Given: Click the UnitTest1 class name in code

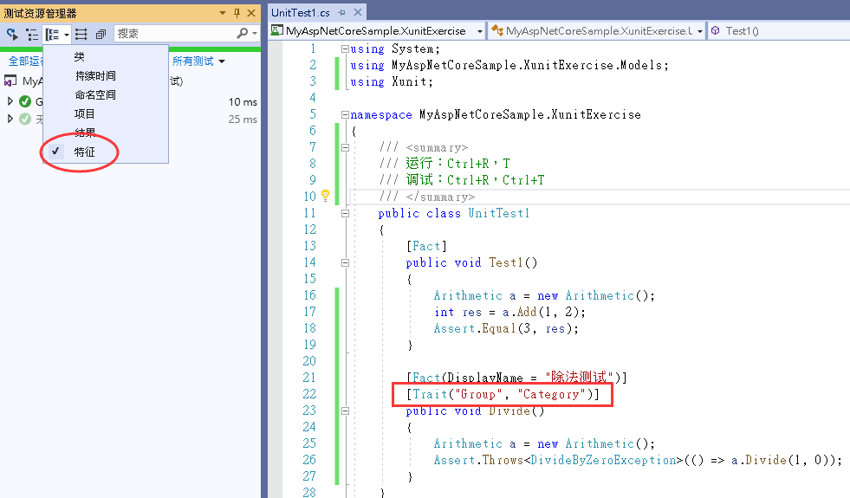Looking at the screenshot, I should [499, 213].
